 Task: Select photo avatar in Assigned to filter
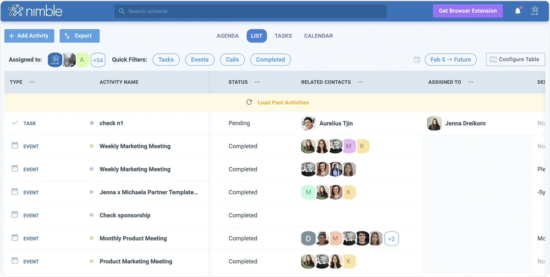(x=69, y=59)
